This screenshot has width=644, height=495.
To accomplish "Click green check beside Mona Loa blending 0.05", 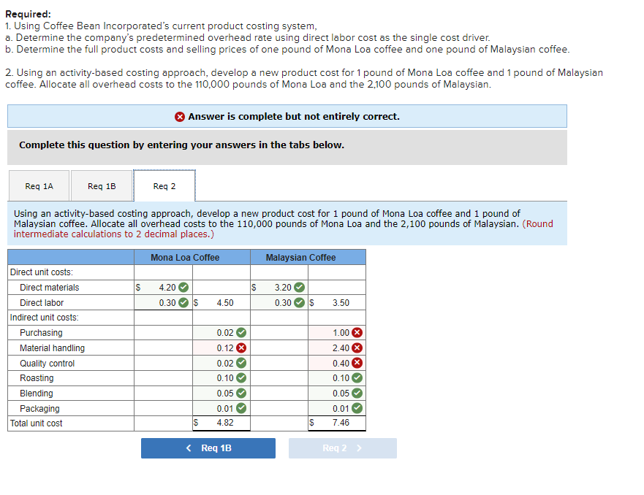I will [241, 393].
